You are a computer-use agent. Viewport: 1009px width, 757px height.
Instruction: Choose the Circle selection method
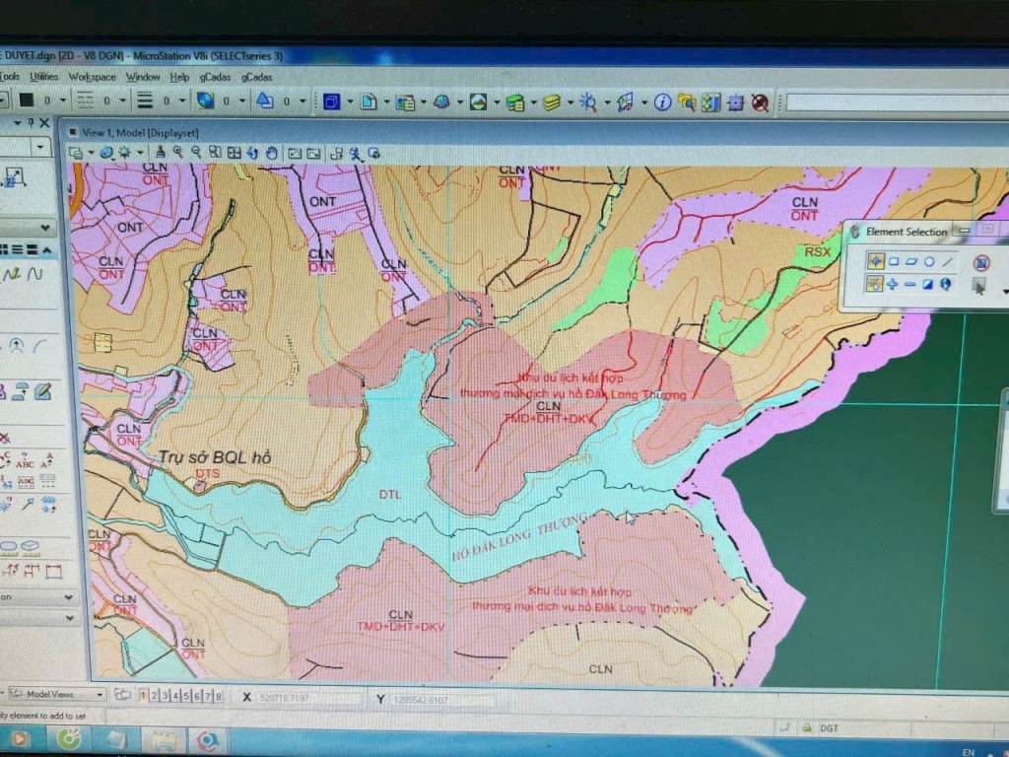click(x=928, y=261)
